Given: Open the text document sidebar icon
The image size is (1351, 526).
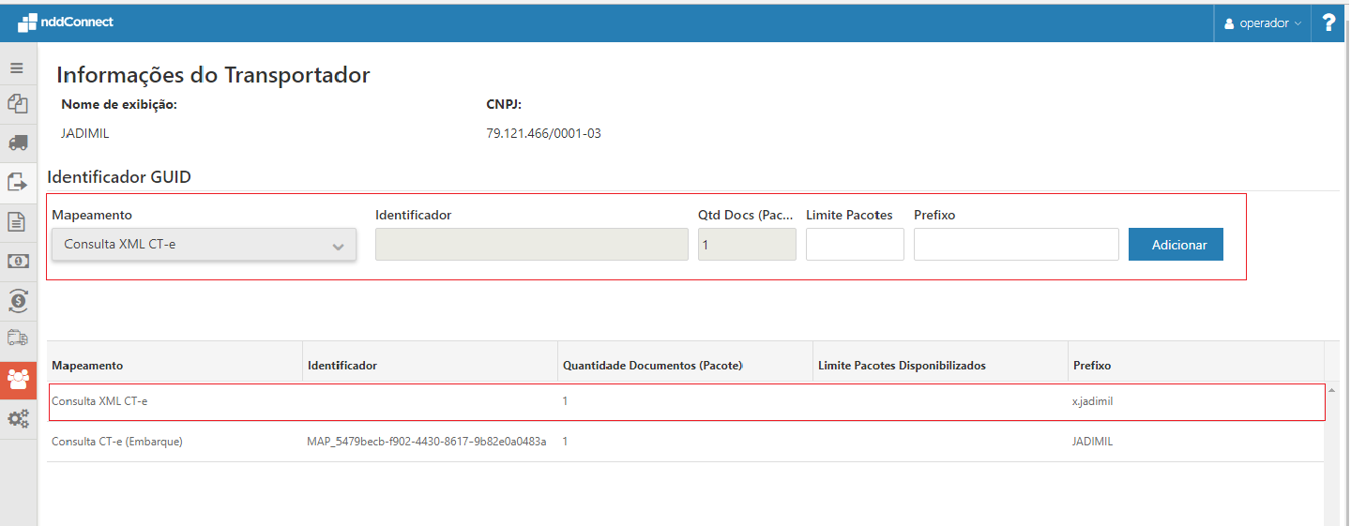Looking at the screenshot, I should pos(17,221).
